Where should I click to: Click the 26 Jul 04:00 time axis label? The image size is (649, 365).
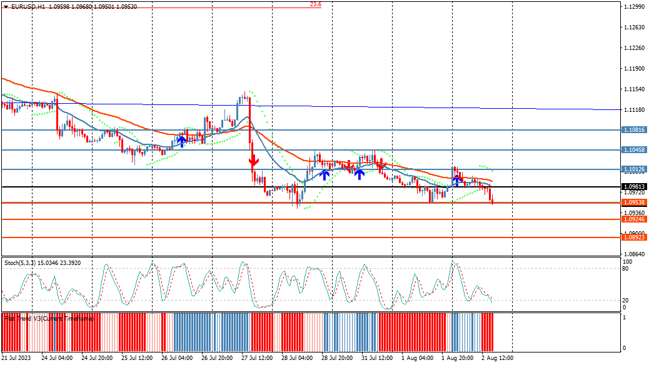[x=177, y=358]
